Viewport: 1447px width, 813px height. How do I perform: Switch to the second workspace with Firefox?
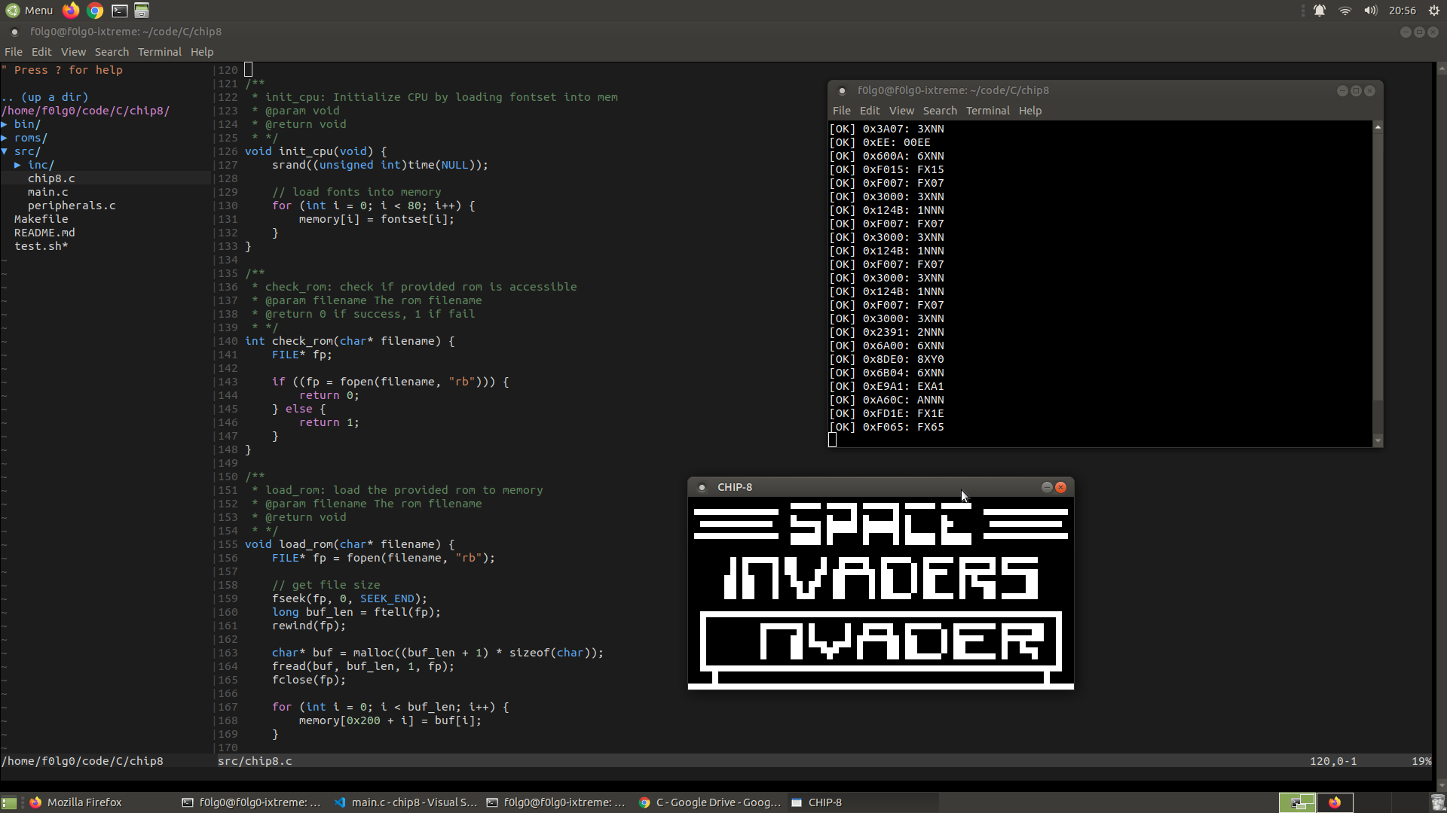(x=1335, y=802)
